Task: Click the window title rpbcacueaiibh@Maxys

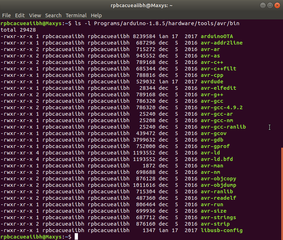Action: pyautogui.click(x=141, y=5)
